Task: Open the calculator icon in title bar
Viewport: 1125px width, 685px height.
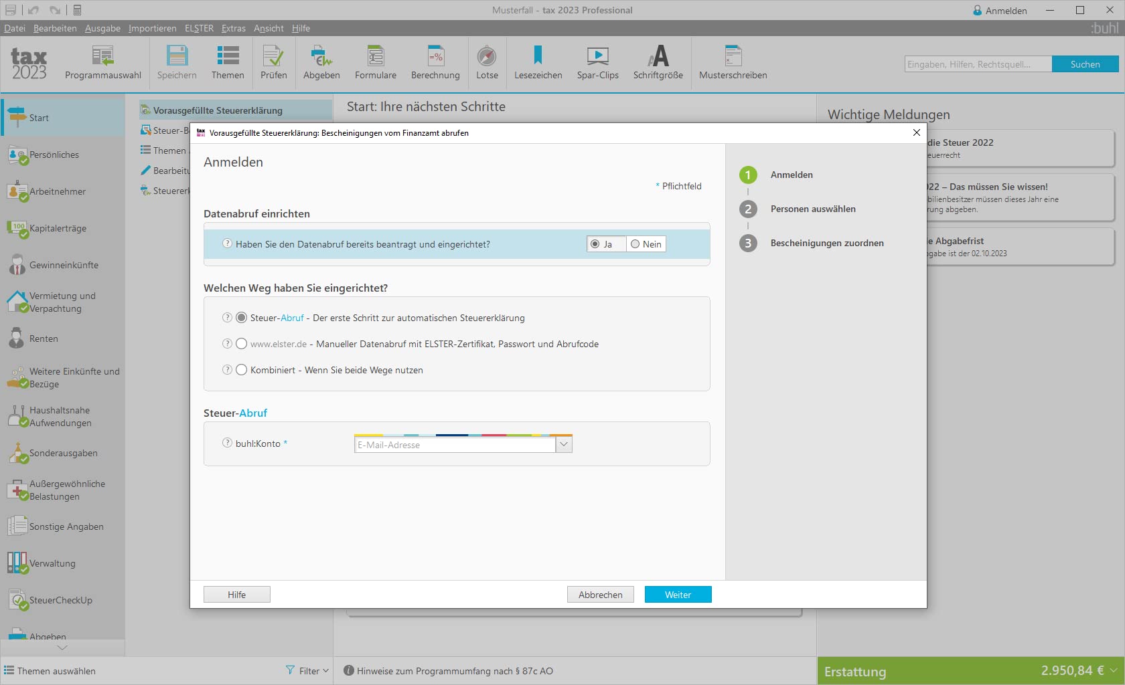Action: 77,10
